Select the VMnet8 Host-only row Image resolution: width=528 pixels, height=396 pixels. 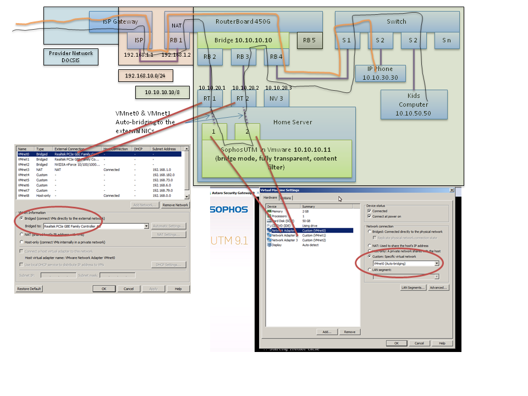(x=100, y=196)
